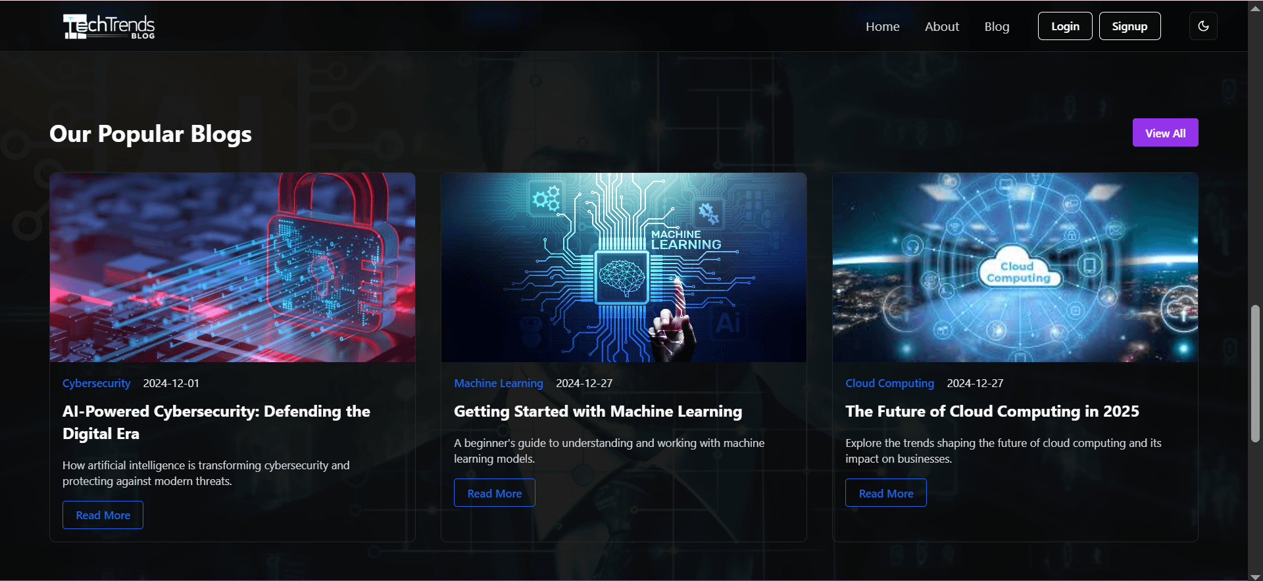Open The Future of Cloud Computing title
This screenshot has width=1263, height=581.
992,411
